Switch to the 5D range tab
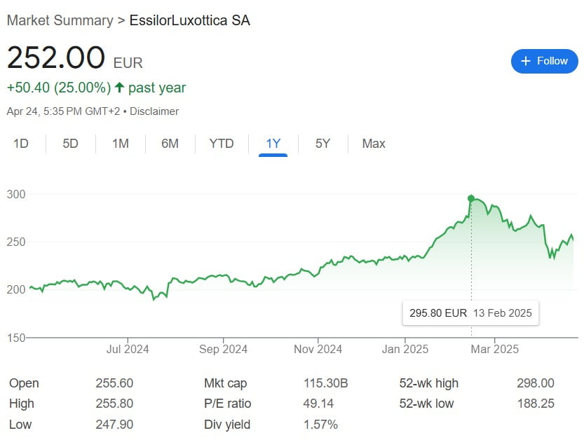Screen dimensions: 584x440 tap(71, 144)
